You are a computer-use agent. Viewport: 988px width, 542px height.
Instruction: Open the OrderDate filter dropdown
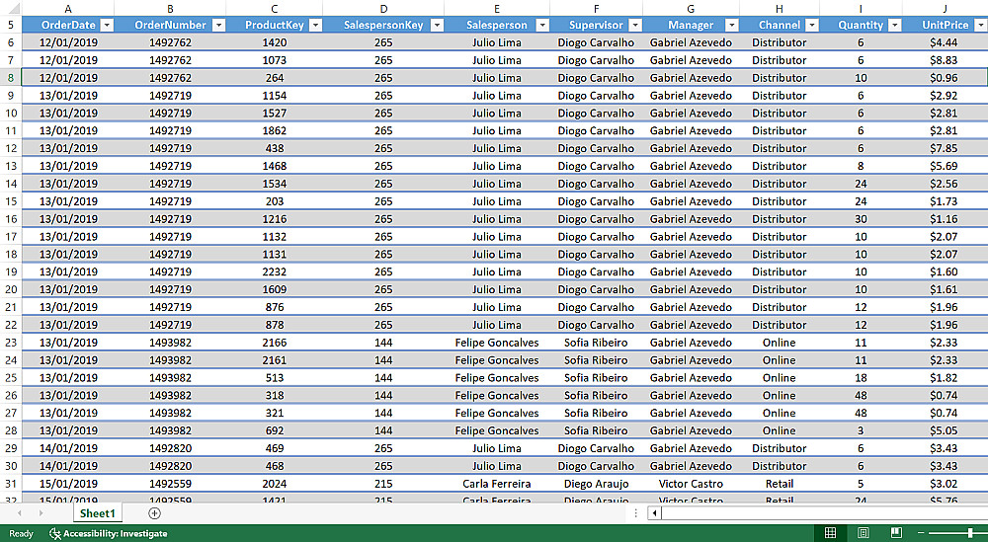[107, 26]
